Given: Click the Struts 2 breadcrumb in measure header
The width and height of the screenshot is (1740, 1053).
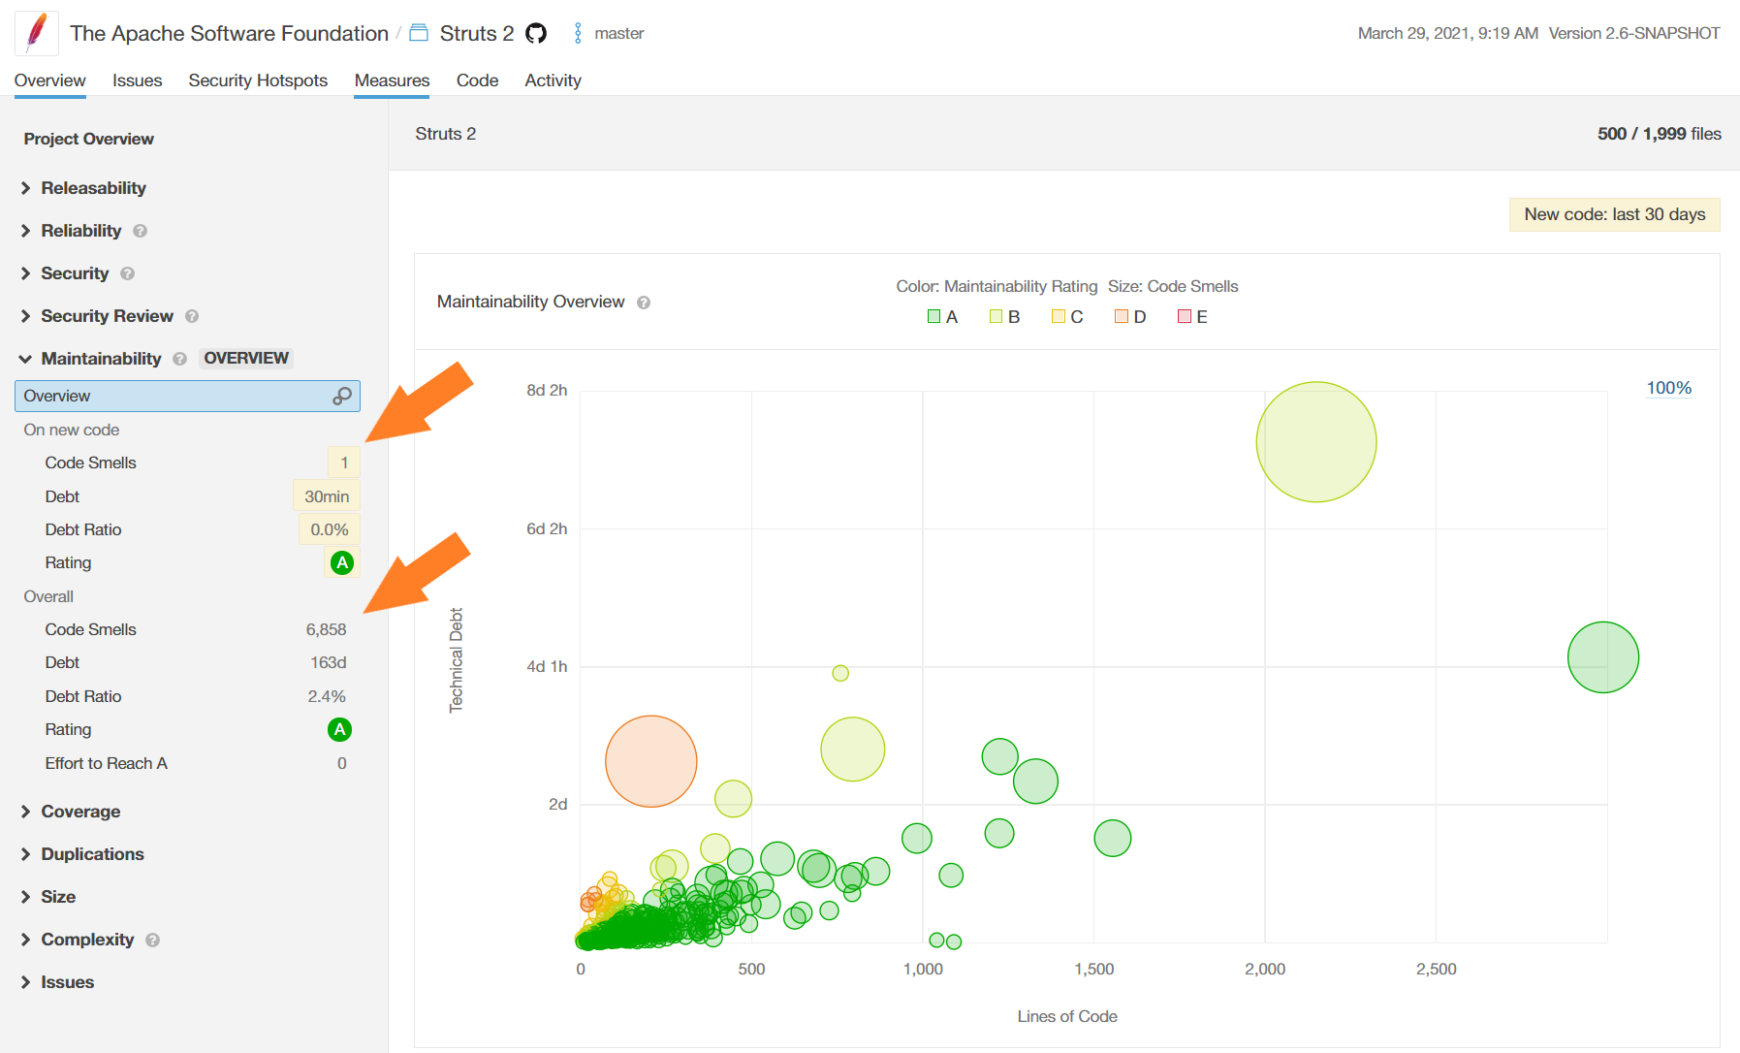Looking at the screenshot, I should [446, 134].
